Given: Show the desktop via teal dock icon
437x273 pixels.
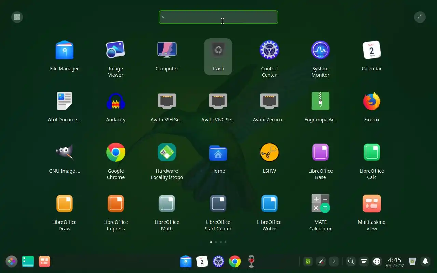Looking at the screenshot, I should [28, 261].
